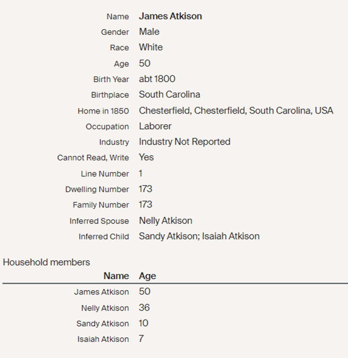The height and width of the screenshot is (358, 348).
Task: Click the James Atkison name heading
Action: pyautogui.click(x=170, y=16)
